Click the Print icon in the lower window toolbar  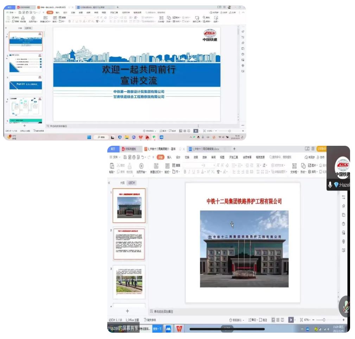[134, 157]
